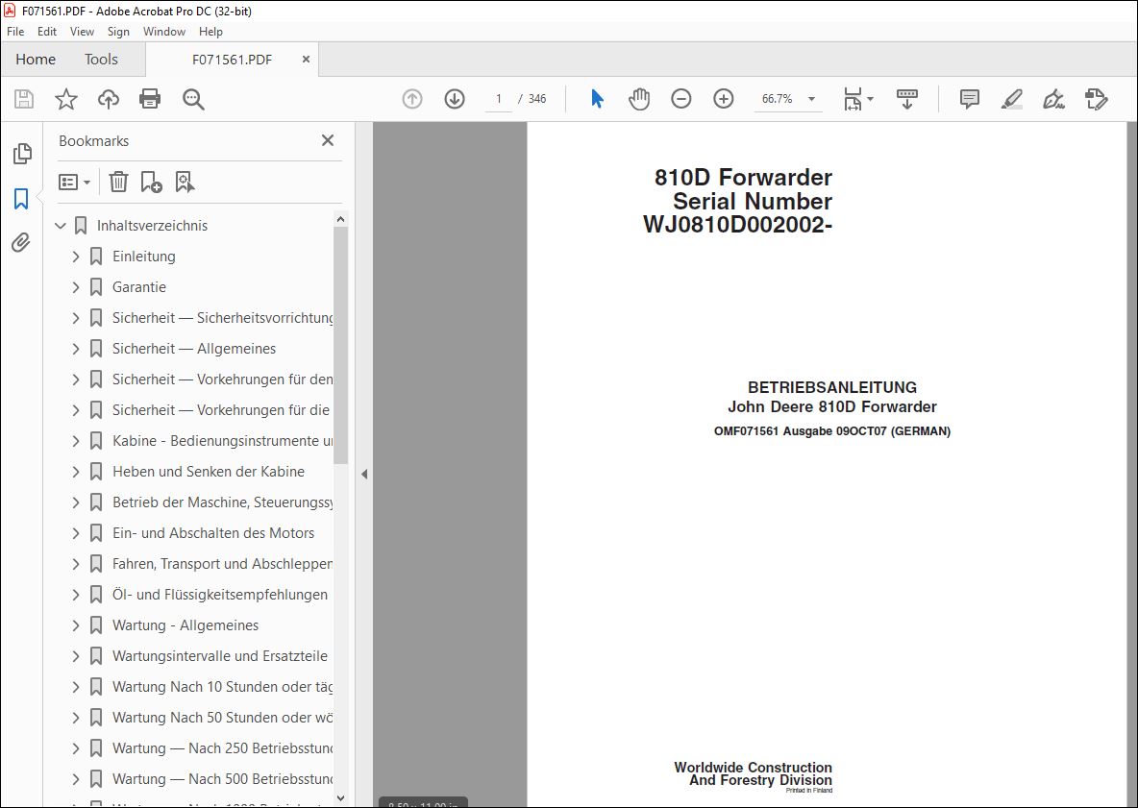
Task: Open the bookmark options menu dropdown
Action: pyautogui.click(x=74, y=182)
